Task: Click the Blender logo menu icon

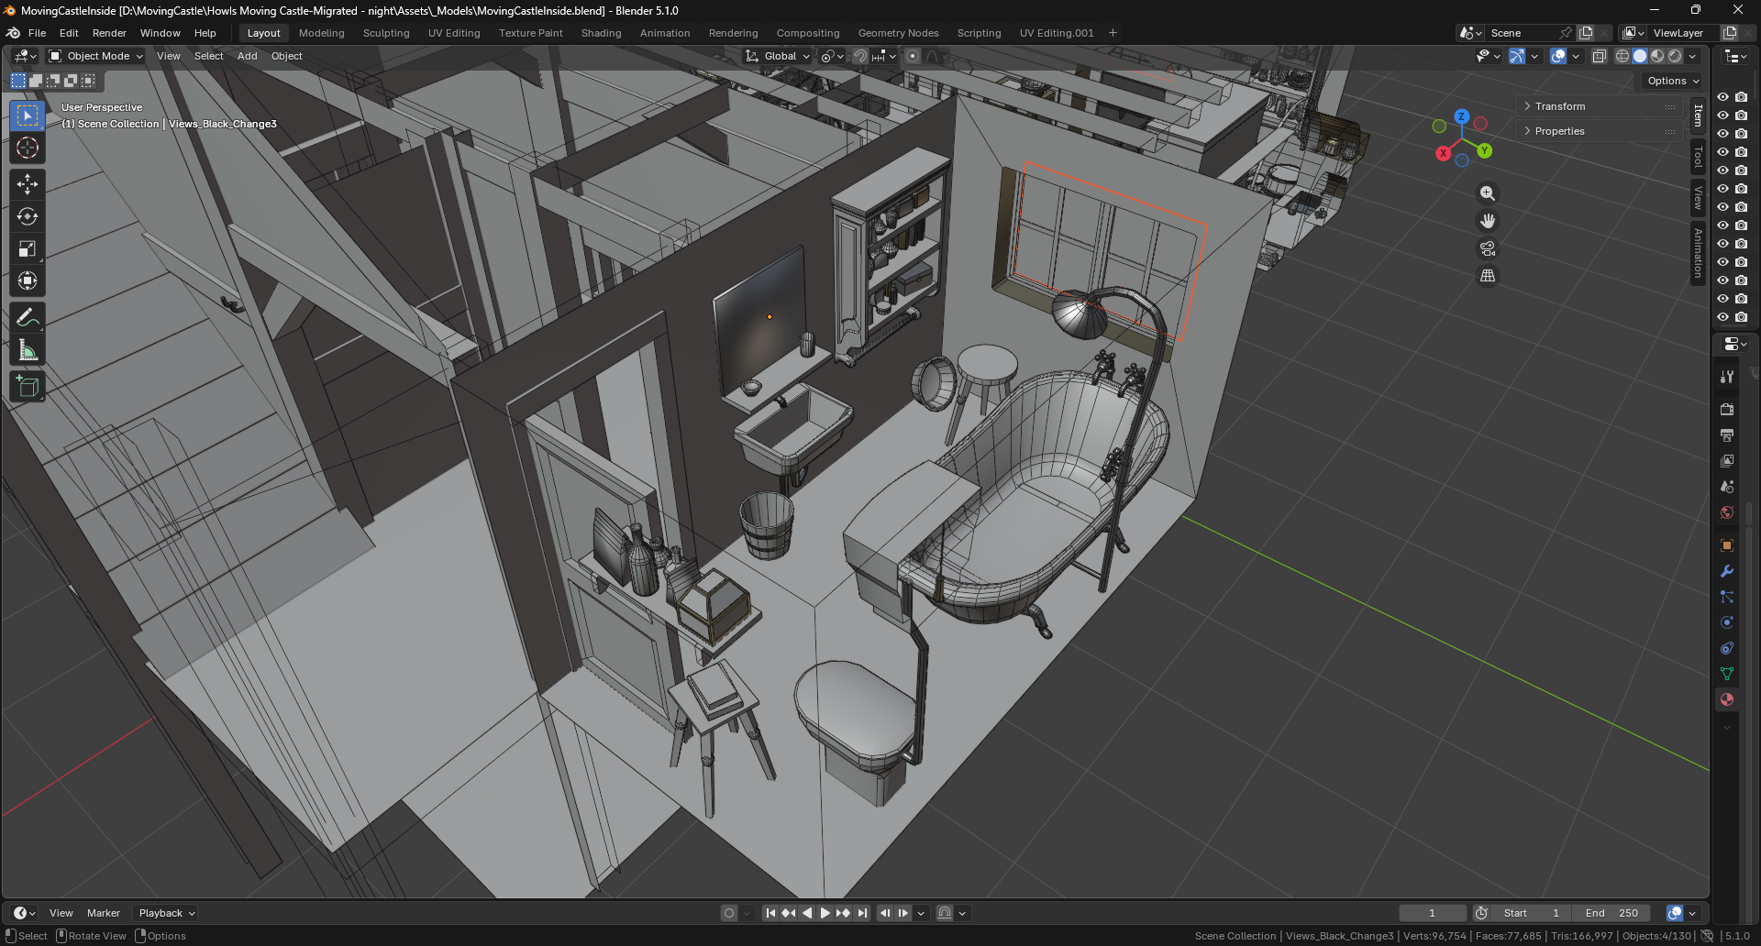Action: [14, 33]
